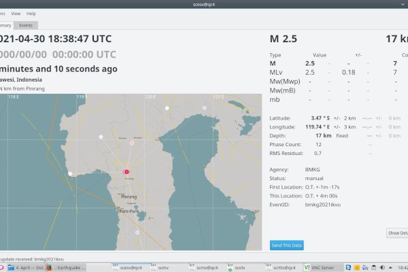The width and height of the screenshot is (408, 272).
Task: Click the EventID value bmkg2021ikvu
Action: (322, 205)
